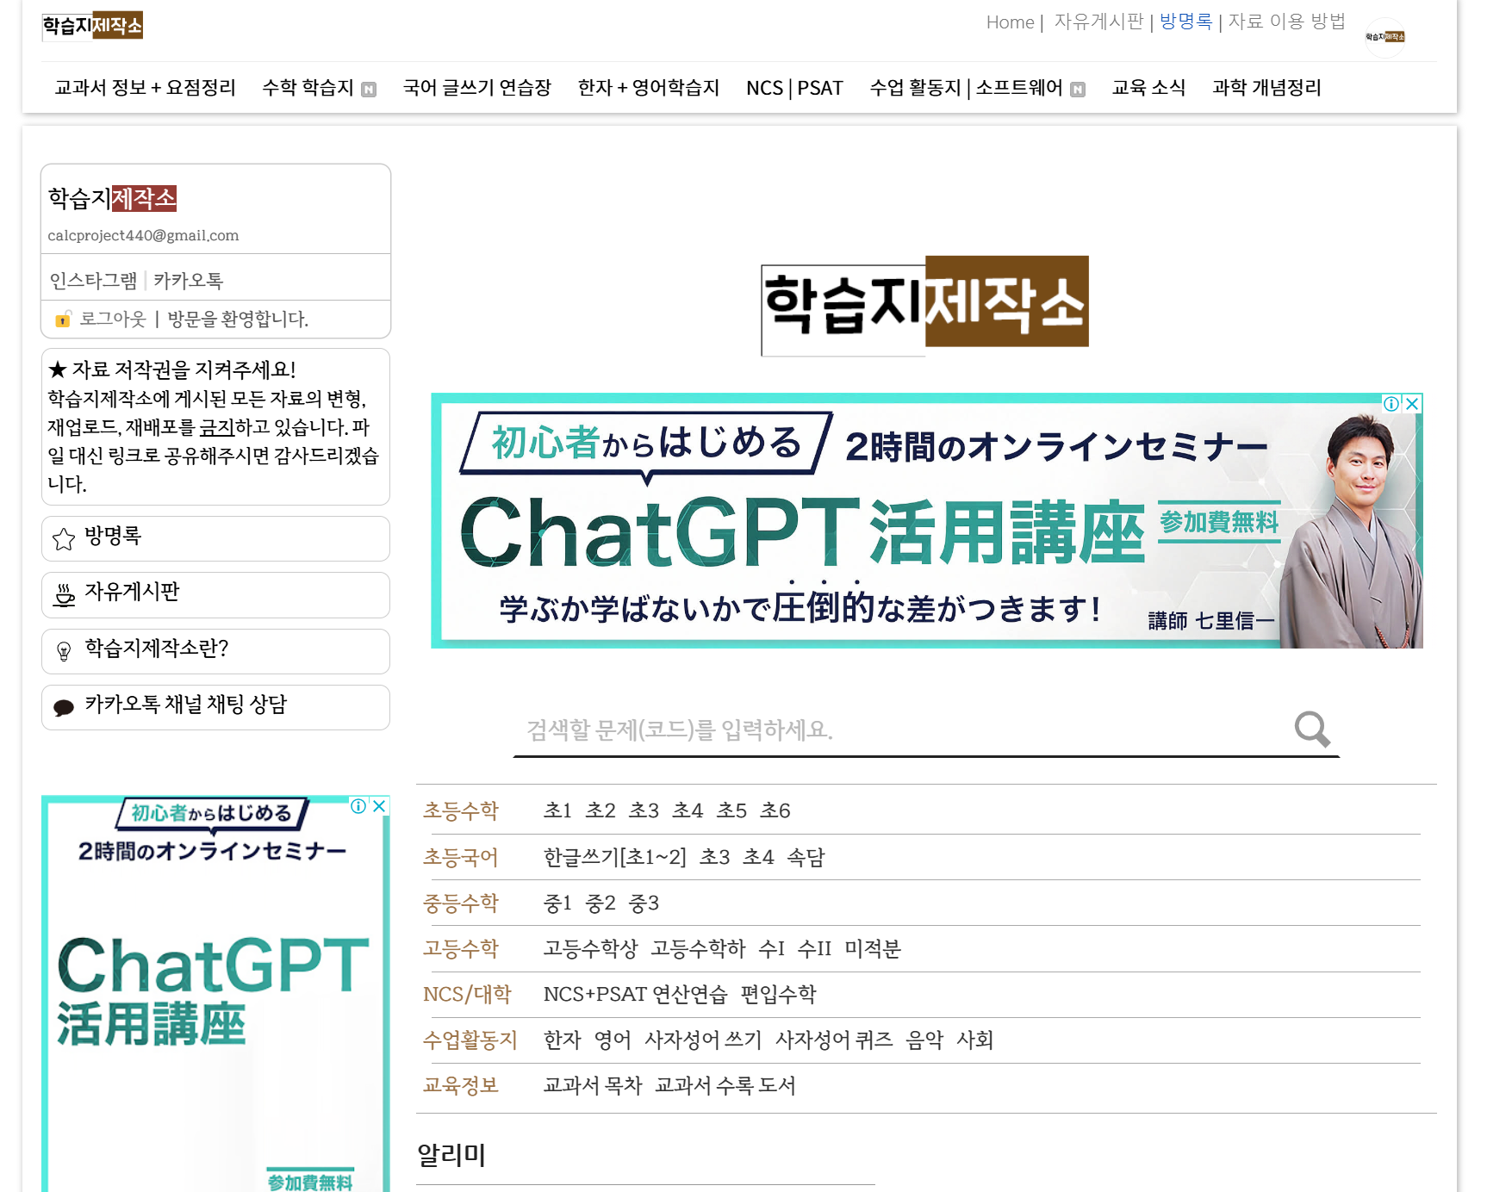Screen dimensions: 1512x1192
Task: Select the 미적분 link under 고등수학
Action: 873,948
